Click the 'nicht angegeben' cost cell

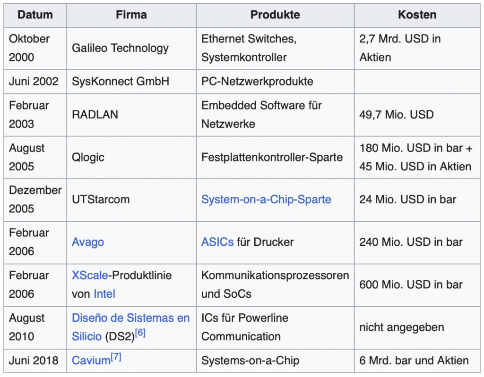pyautogui.click(x=417, y=327)
